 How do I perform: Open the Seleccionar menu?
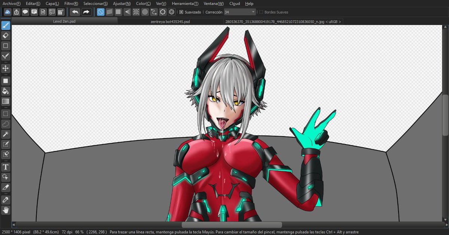tap(95, 3)
